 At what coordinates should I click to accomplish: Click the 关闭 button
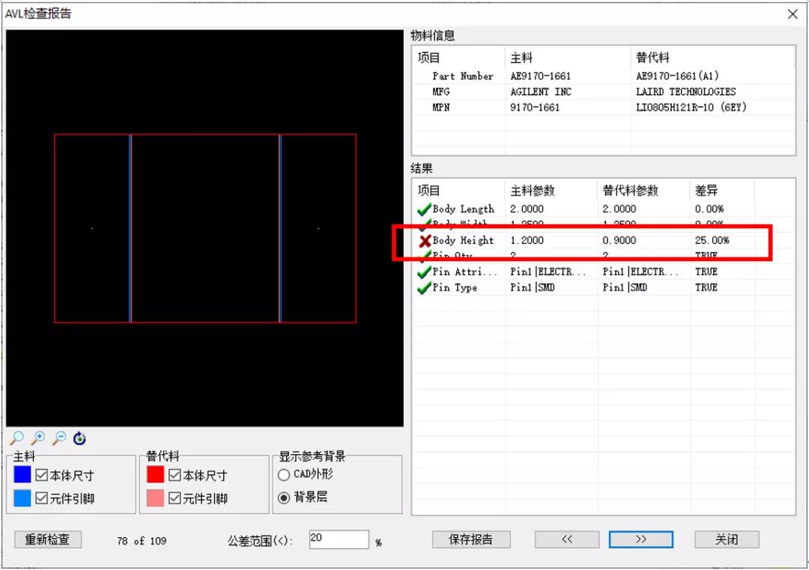coord(727,539)
